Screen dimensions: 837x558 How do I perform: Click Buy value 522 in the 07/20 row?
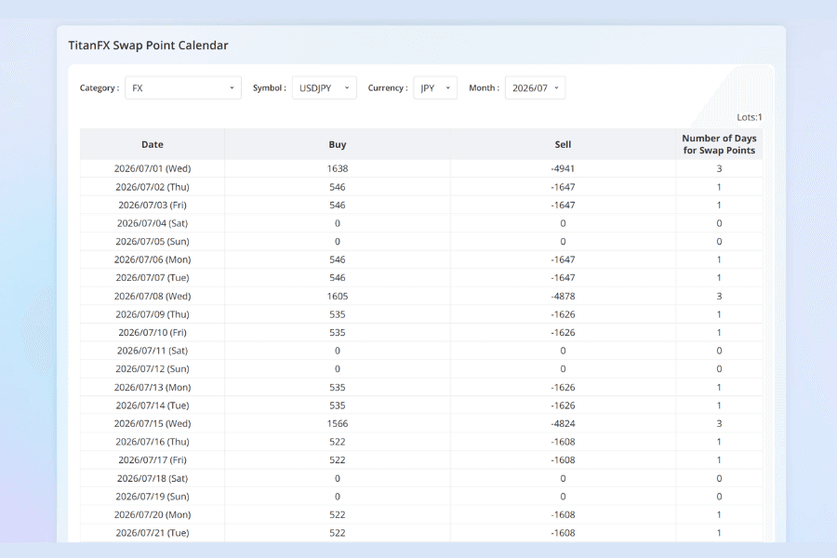click(x=338, y=514)
